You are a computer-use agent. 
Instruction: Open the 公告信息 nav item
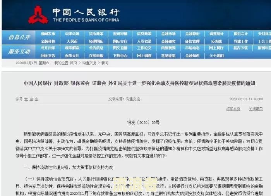(96, 48)
